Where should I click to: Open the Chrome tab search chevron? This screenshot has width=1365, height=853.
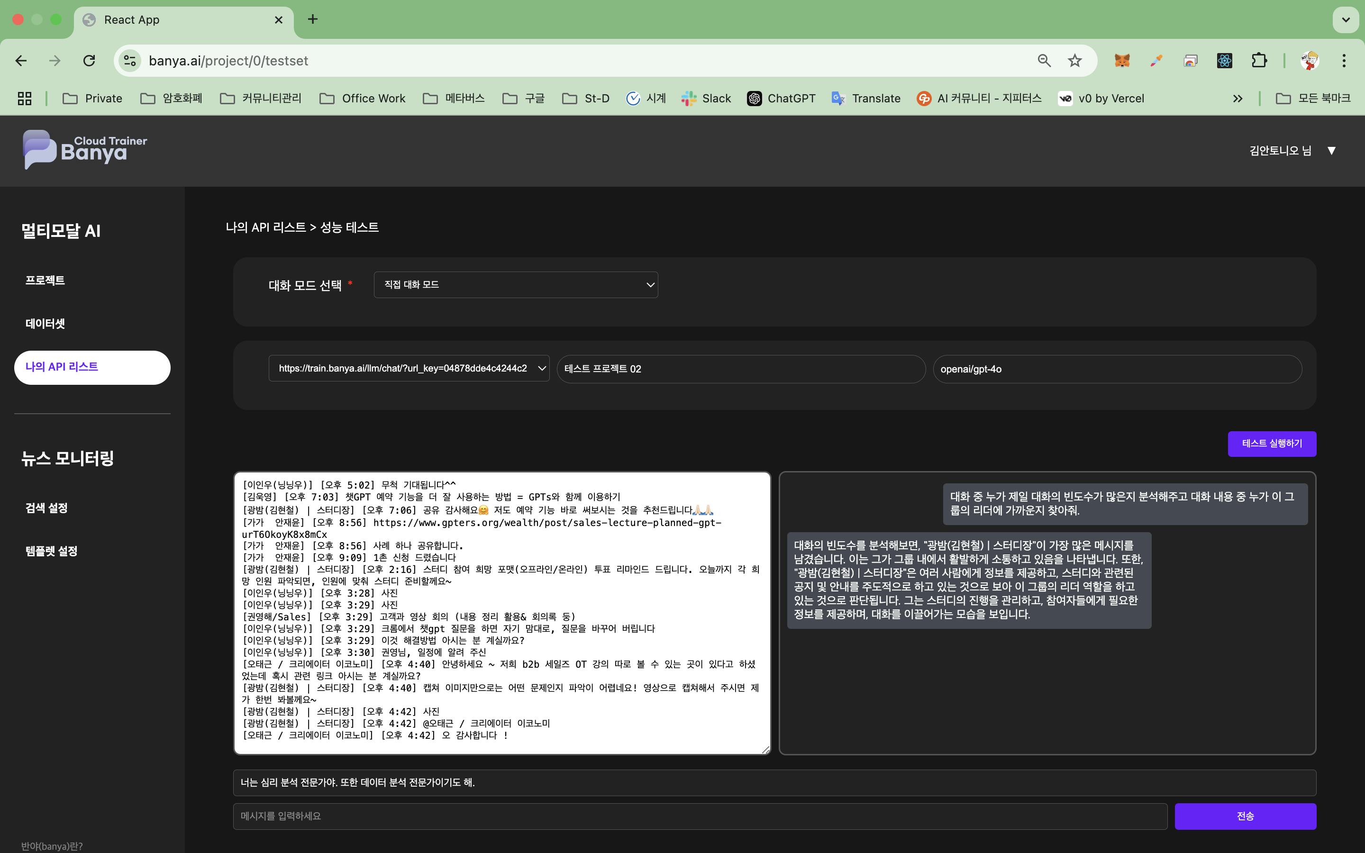(x=1345, y=20)
